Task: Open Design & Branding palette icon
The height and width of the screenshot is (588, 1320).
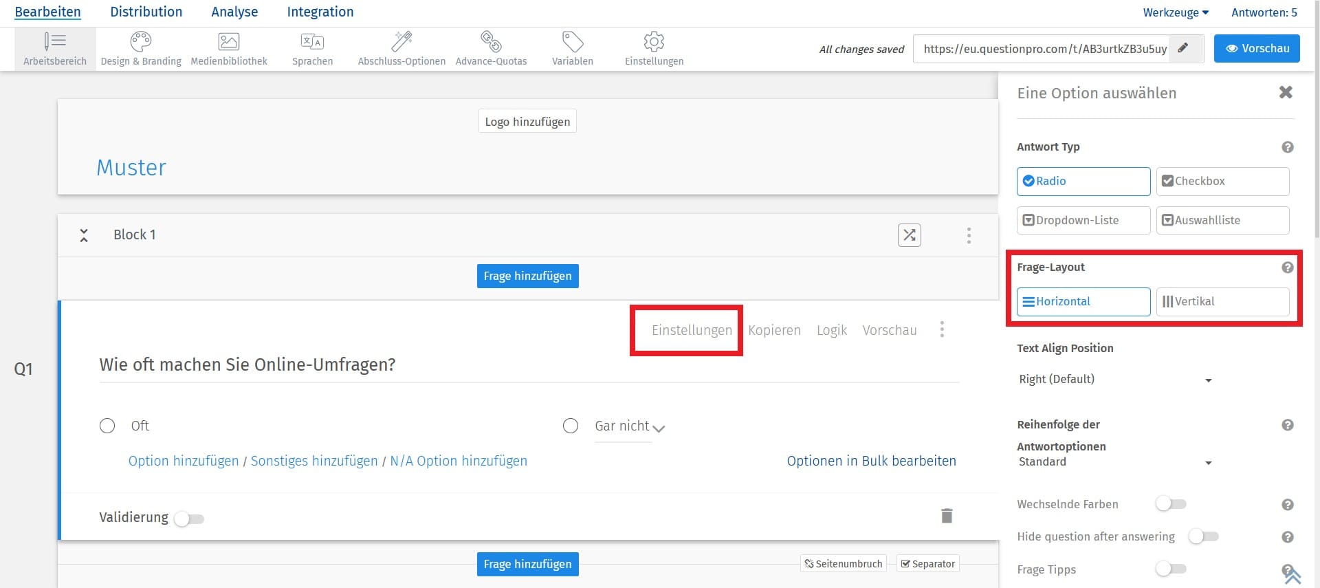Action: pos(141,42)
